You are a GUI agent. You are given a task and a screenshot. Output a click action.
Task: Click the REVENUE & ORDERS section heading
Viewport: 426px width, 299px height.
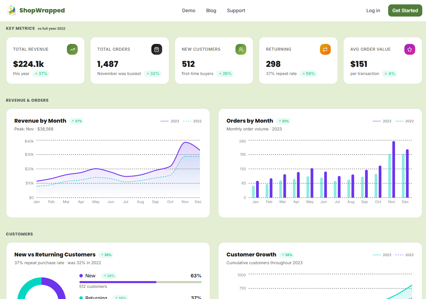27,100
